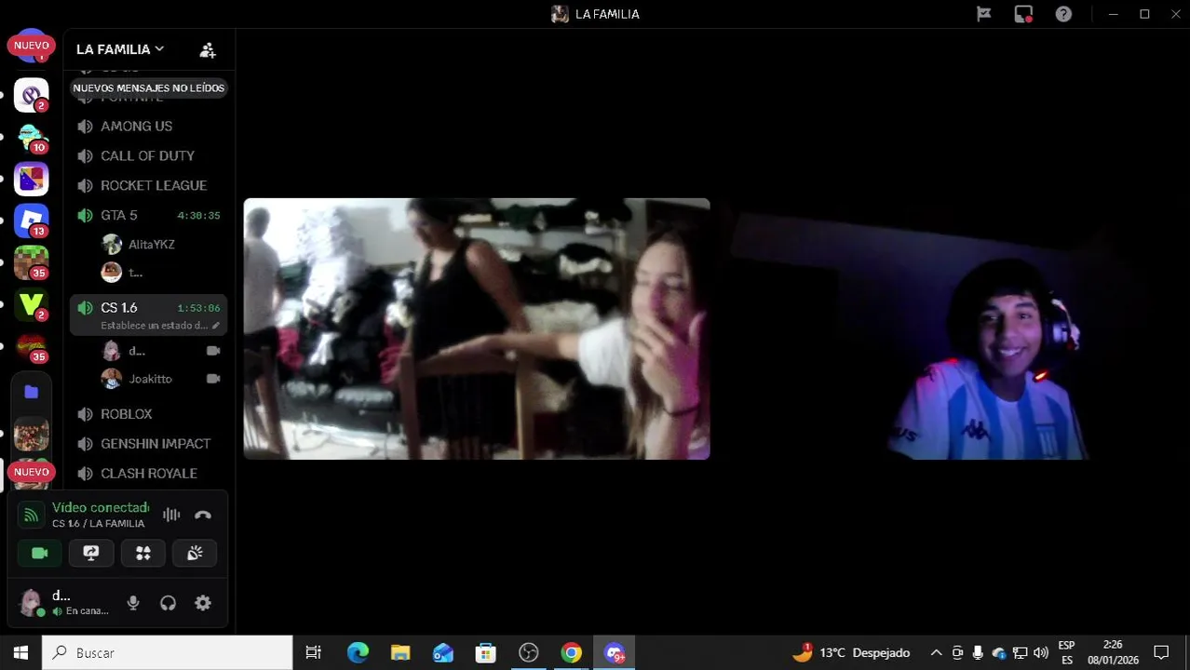Click the Discord taskbar icon
The height and width of the screenshot is (670, 1190).
615,652
